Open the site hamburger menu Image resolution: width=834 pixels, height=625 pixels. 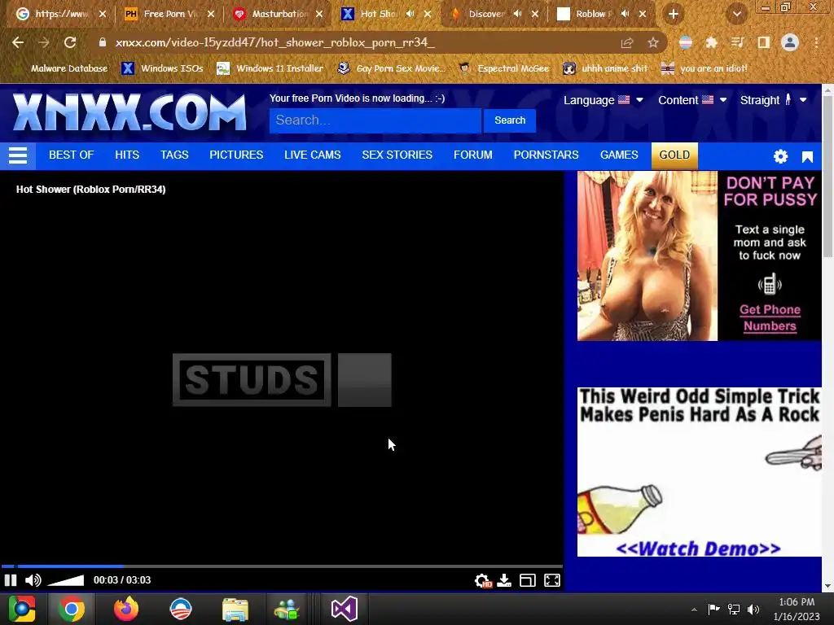[x=18, y=155]
